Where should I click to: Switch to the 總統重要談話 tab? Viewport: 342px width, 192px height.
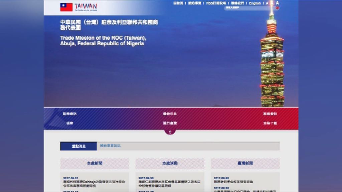(110, 146)
